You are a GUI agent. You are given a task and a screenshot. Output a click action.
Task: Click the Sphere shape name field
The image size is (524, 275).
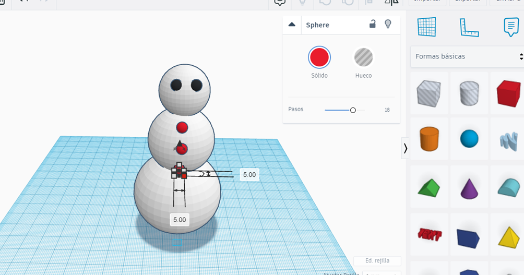coord(317,25)
